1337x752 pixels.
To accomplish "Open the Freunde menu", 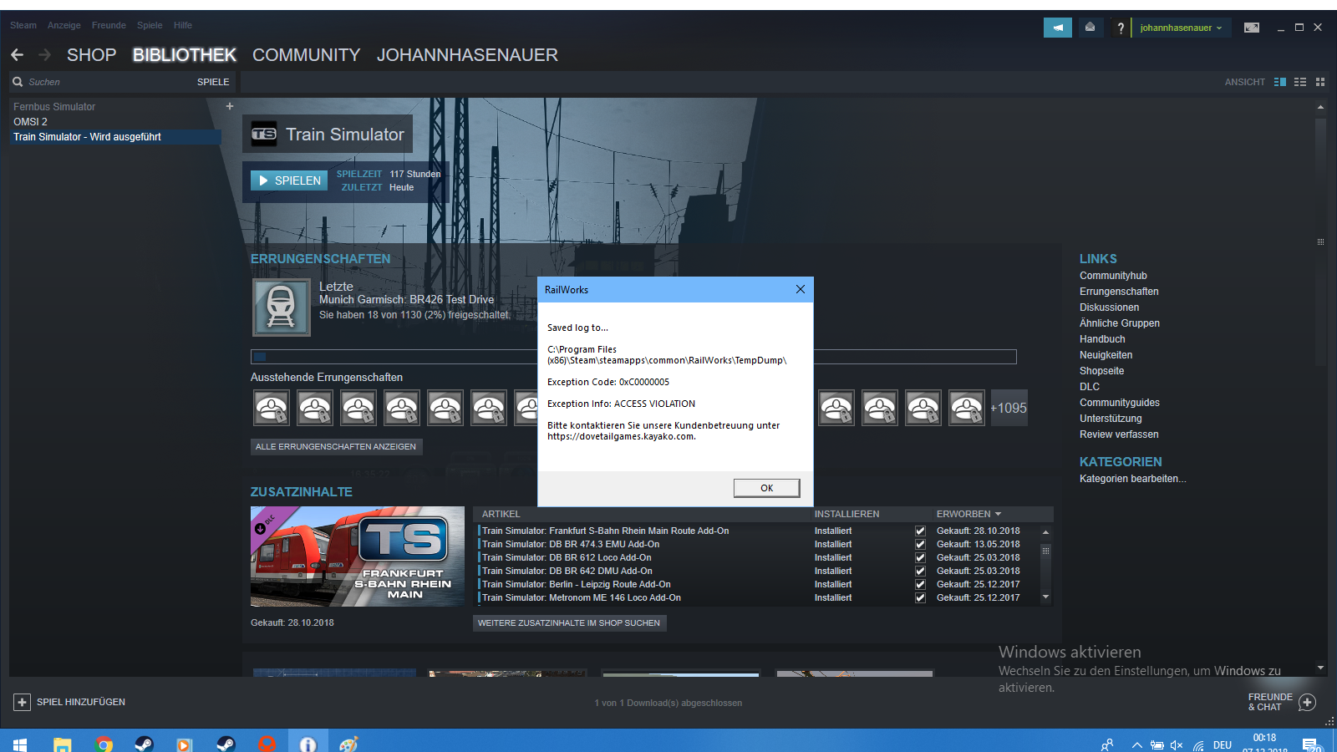I will coord(109,25).
